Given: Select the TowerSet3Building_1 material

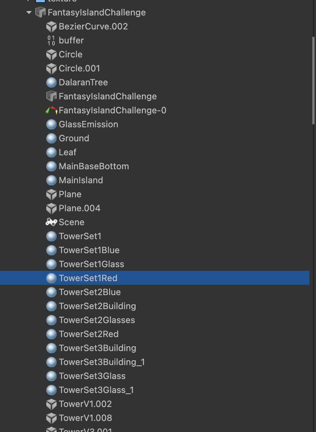Looking at the screenshot, I should tap(102, 362).
